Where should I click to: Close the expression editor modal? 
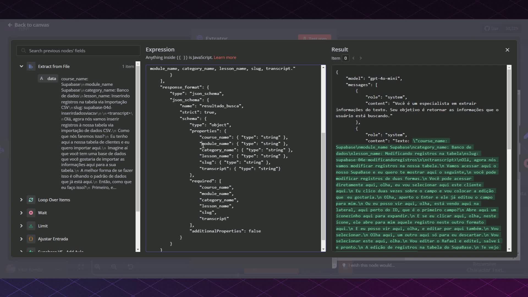(x=507, y=50)
